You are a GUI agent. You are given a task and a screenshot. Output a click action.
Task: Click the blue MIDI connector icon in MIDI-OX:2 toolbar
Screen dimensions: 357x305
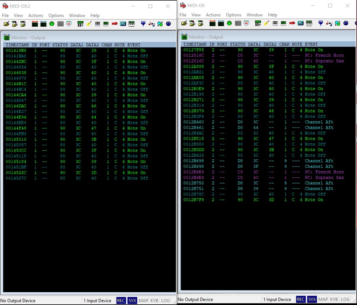pos(168,24)
